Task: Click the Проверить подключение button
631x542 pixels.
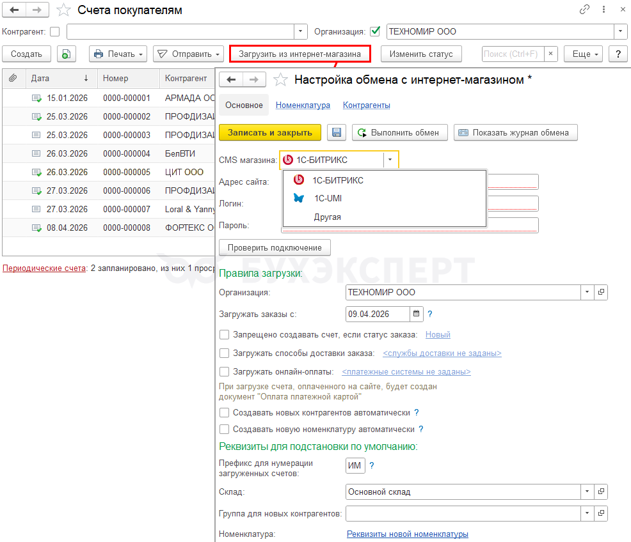Action: pos(275,247)
